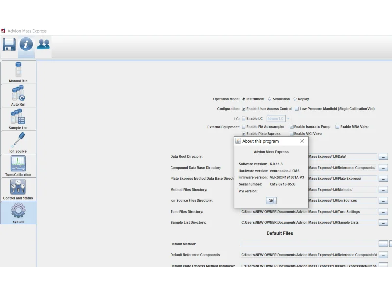Open the Tune/Calibration panel
This screenshot has height=294, width=392.
[x=18, y=166]
